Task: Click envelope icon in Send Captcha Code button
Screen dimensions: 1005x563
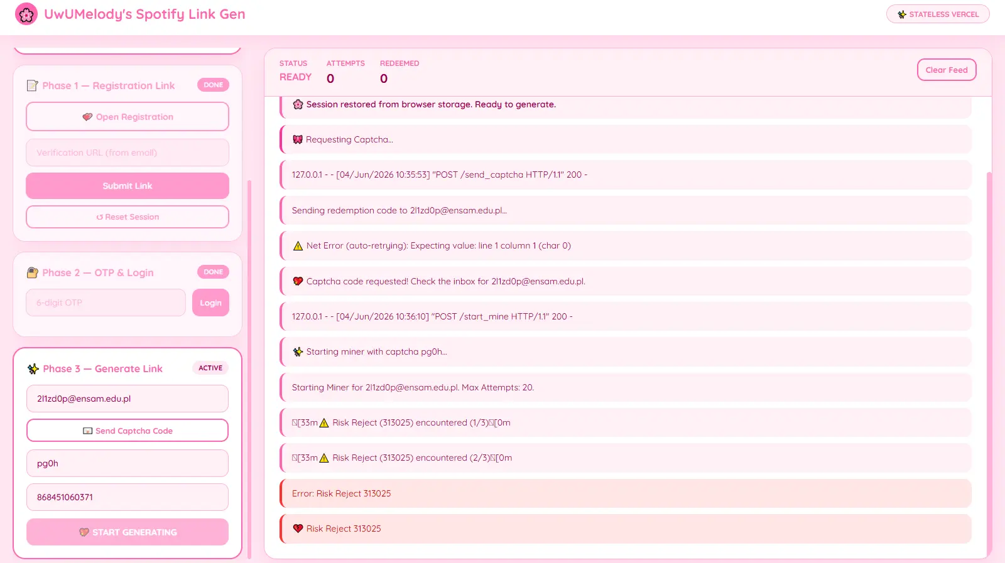Action: 88,431
